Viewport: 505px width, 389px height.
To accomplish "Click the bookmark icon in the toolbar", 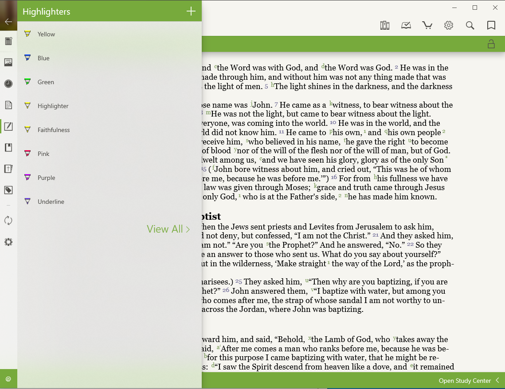I will point(491,25).
